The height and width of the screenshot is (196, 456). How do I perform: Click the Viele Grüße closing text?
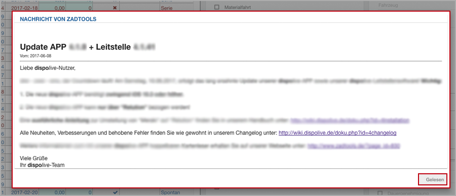[33, 158]
